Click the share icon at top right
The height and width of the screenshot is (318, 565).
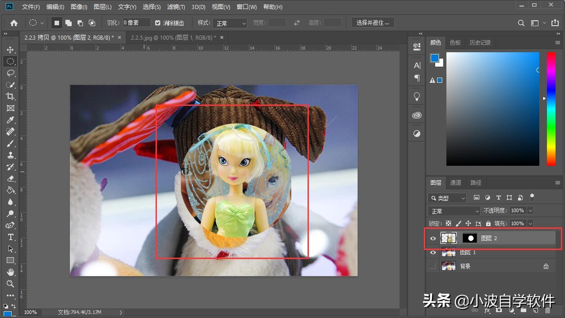(x=554, y=23)
